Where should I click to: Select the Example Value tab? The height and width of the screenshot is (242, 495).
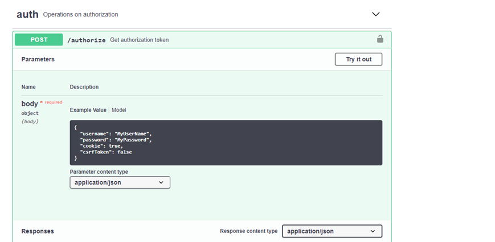88,110
